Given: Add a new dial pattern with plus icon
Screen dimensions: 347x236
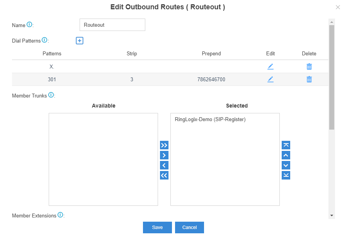Looking at the screenshot, I should click(80, 41).
